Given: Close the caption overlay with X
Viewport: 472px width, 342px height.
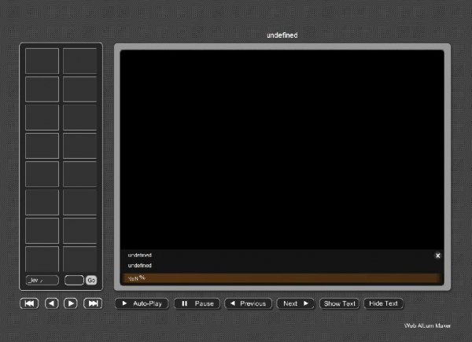Looking at the screenshot, I should click(x=438, y=256).
